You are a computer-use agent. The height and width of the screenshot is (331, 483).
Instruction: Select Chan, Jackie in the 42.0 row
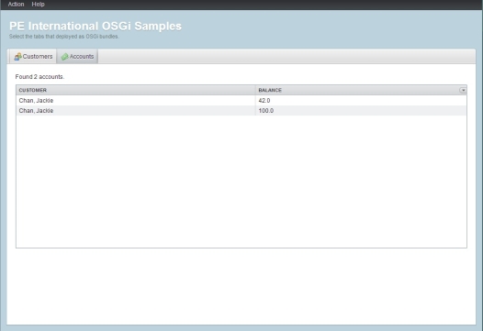(x=36, y=101)
